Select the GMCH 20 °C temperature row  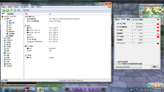68,37
